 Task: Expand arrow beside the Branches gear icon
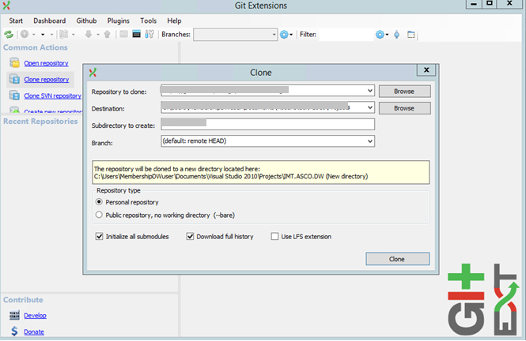click(291, 35)
